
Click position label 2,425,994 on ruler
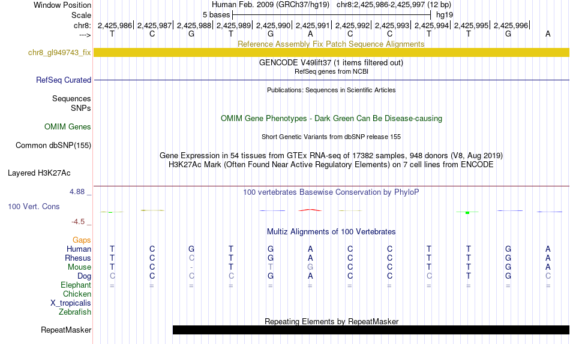[x=432, y=25]
